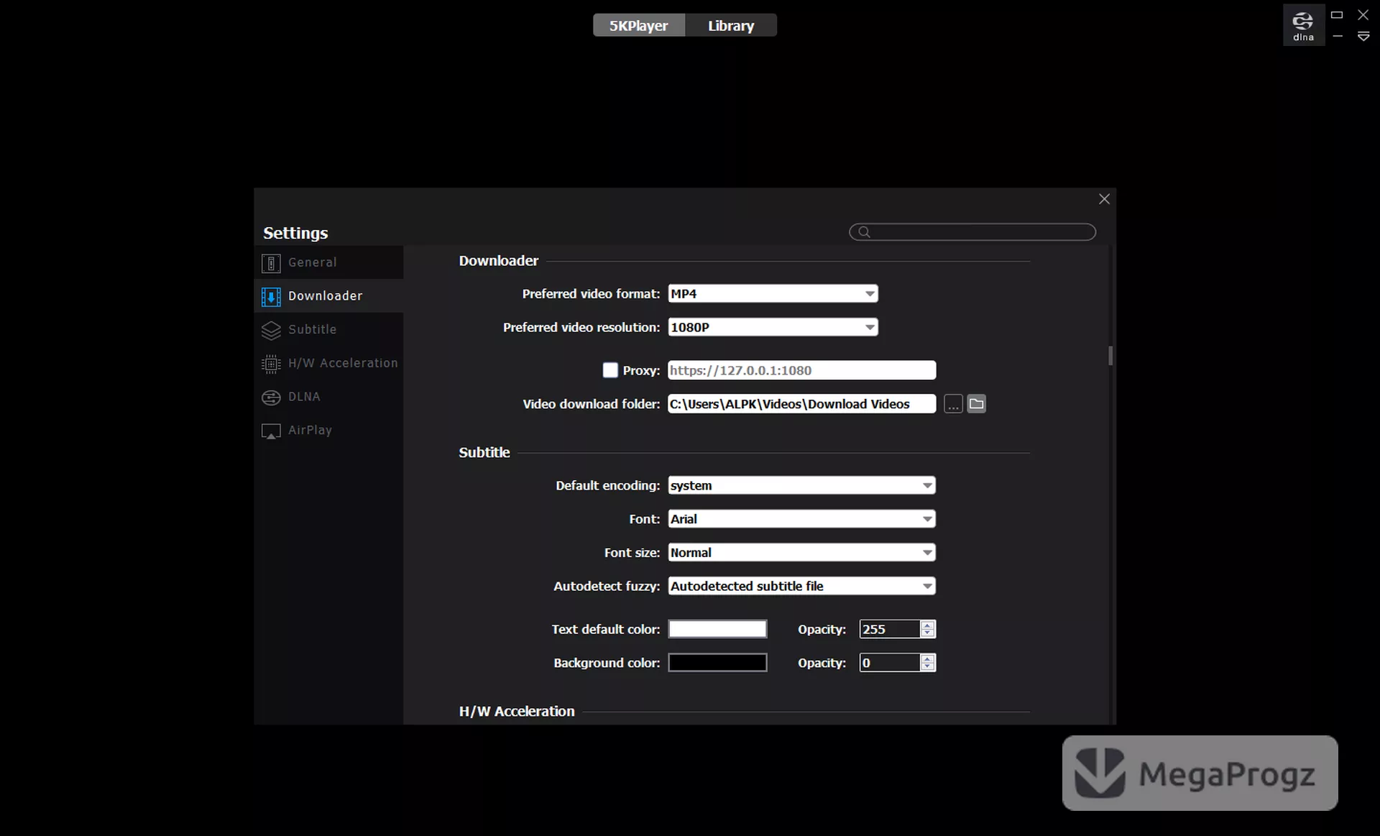
Task: Browse for download folder with ellipsis button
Action: pyautogui.click(x=953, y=404)
